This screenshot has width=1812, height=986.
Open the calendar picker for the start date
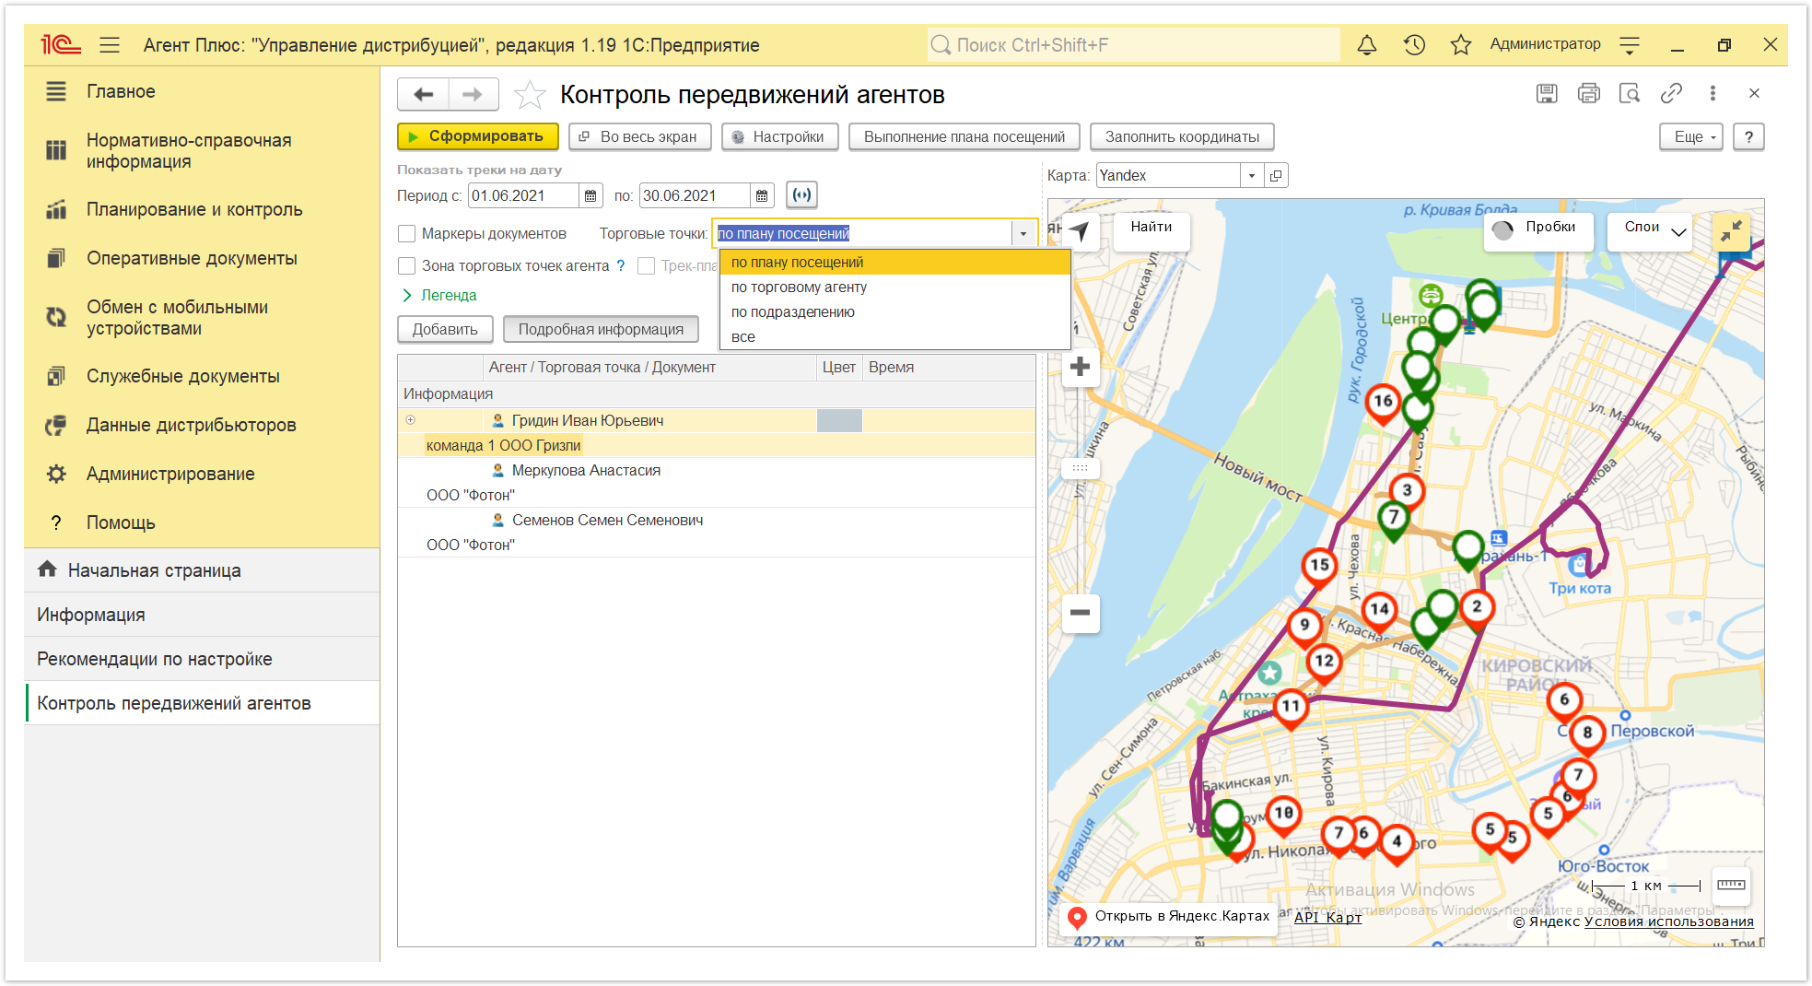pyautogui.click(x=590, y=195)
